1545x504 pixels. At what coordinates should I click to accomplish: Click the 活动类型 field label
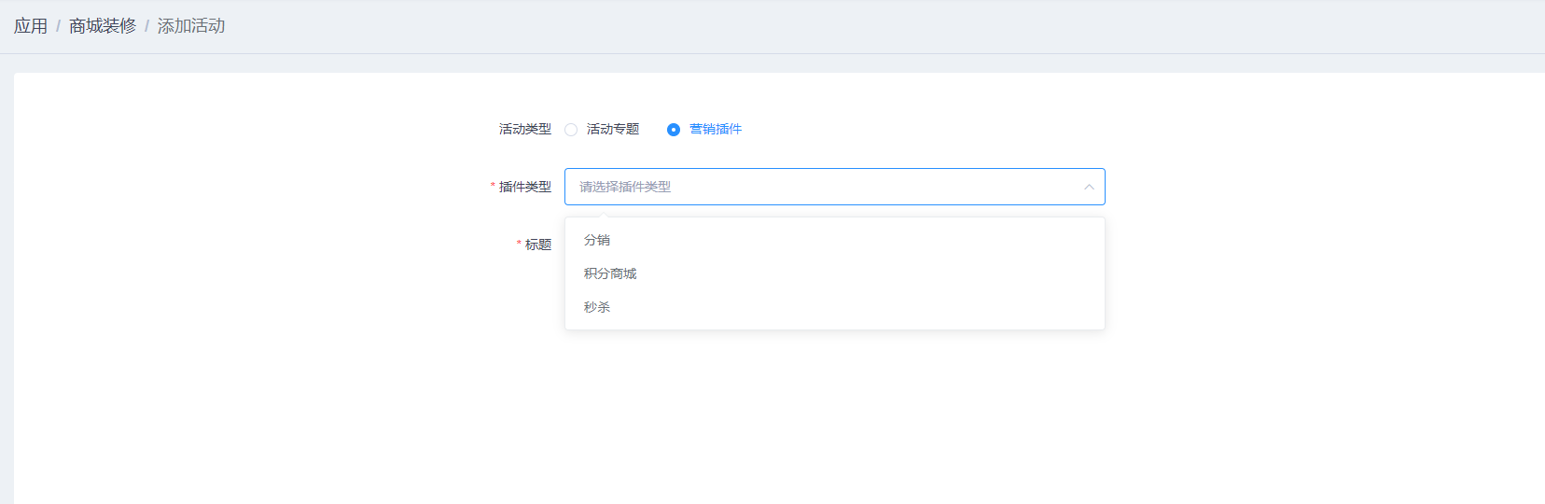coord(525,129)
